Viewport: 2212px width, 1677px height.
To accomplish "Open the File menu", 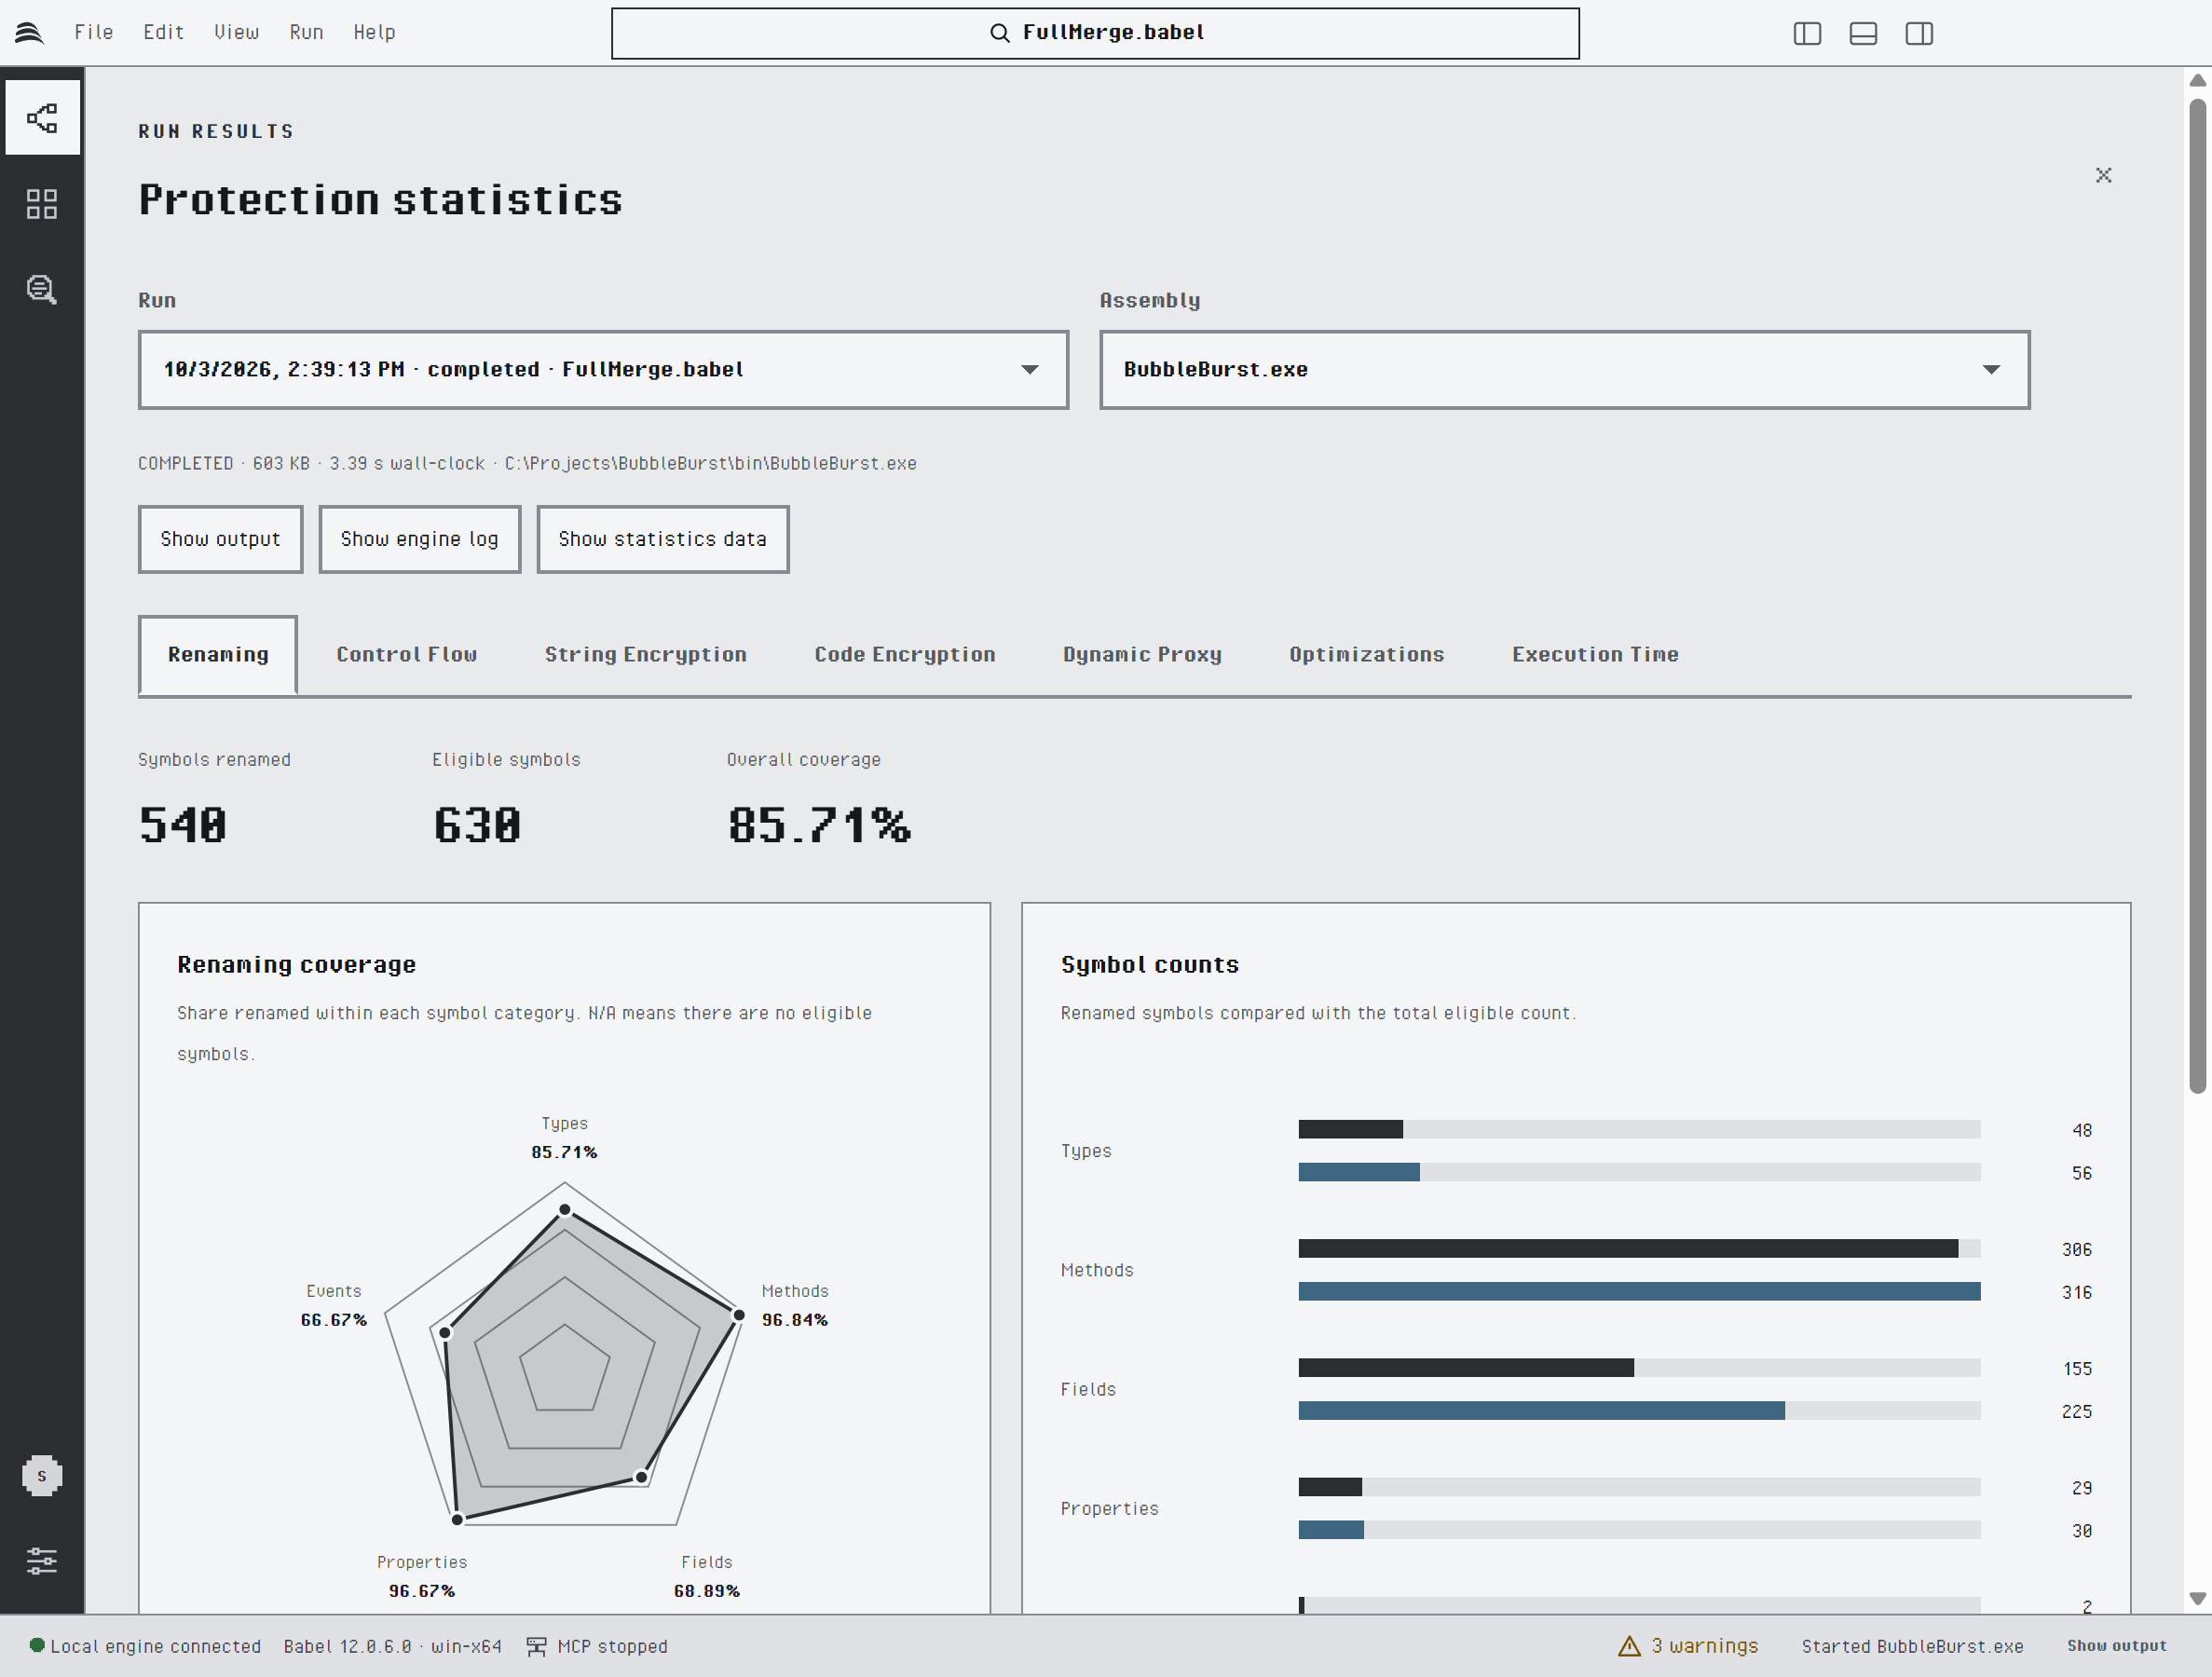I will [94, 32].
